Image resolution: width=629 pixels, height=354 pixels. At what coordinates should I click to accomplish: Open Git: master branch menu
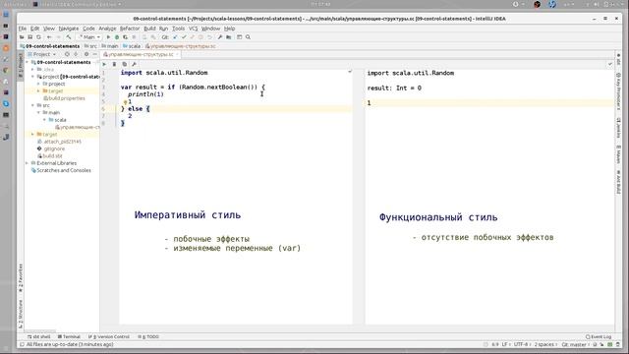575,344
